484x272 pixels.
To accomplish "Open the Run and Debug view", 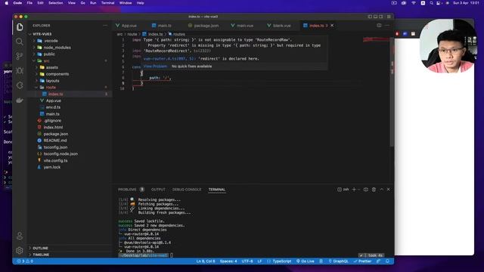I will click(x=20, y=70).
